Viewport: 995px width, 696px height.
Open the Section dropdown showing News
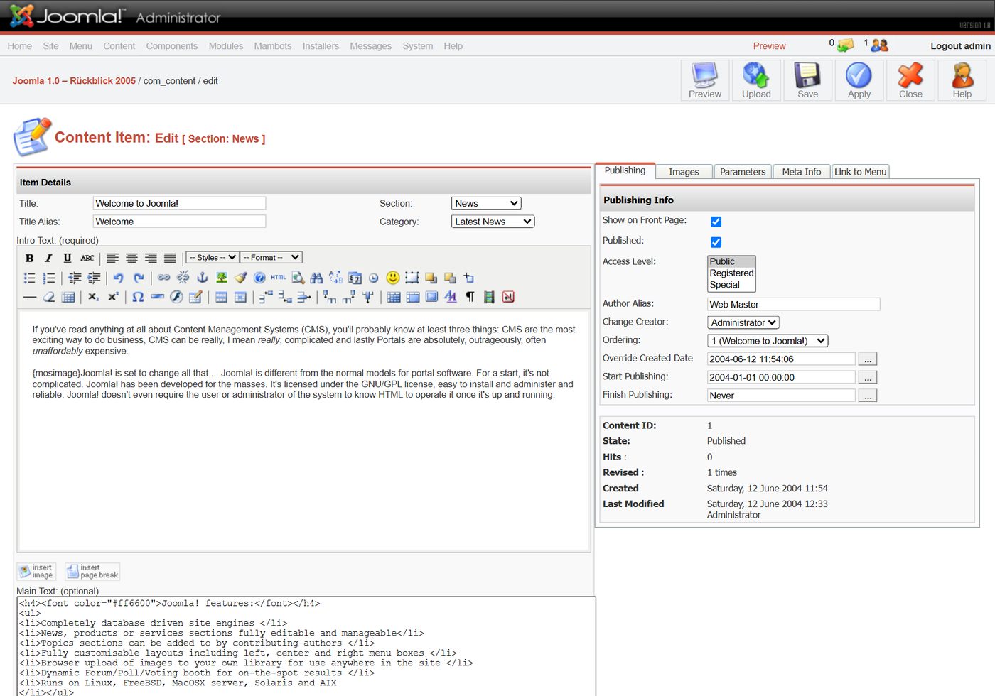tap(486, 203)
